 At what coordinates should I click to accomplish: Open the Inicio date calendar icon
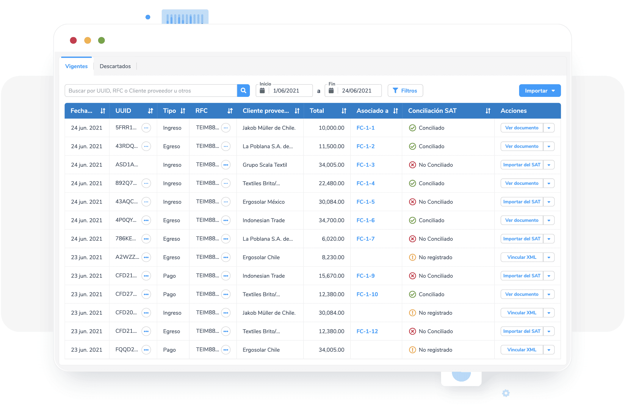point(262,91)
